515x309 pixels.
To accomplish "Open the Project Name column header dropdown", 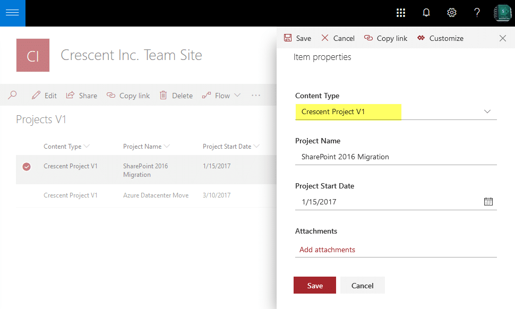I will [x=169, y=146].
